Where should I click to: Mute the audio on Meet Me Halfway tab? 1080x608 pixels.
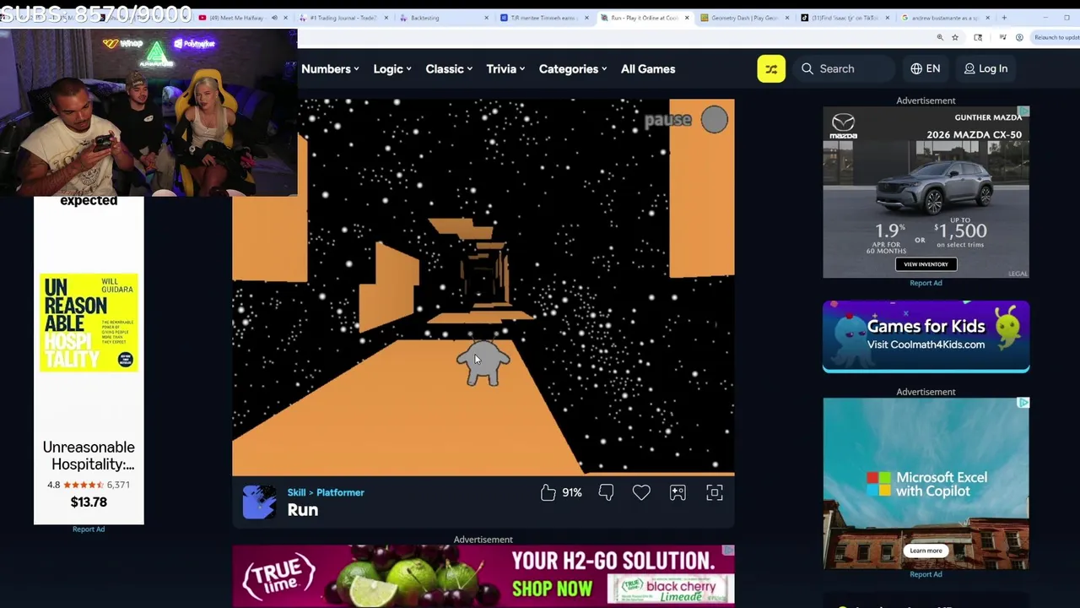pos(274,17)
